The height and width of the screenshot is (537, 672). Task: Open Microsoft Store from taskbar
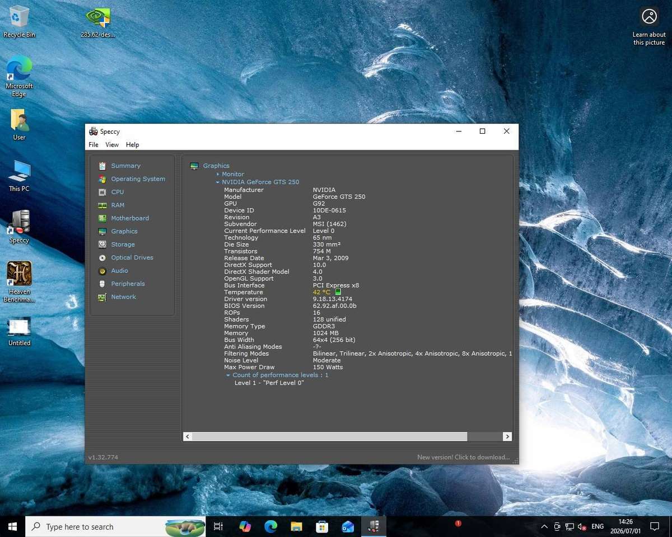(322, 526)
